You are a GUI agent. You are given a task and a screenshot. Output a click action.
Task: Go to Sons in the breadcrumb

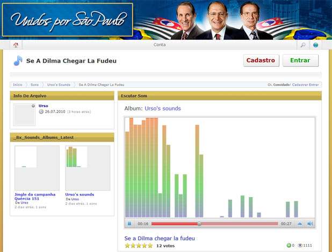[x=34, y=85]
